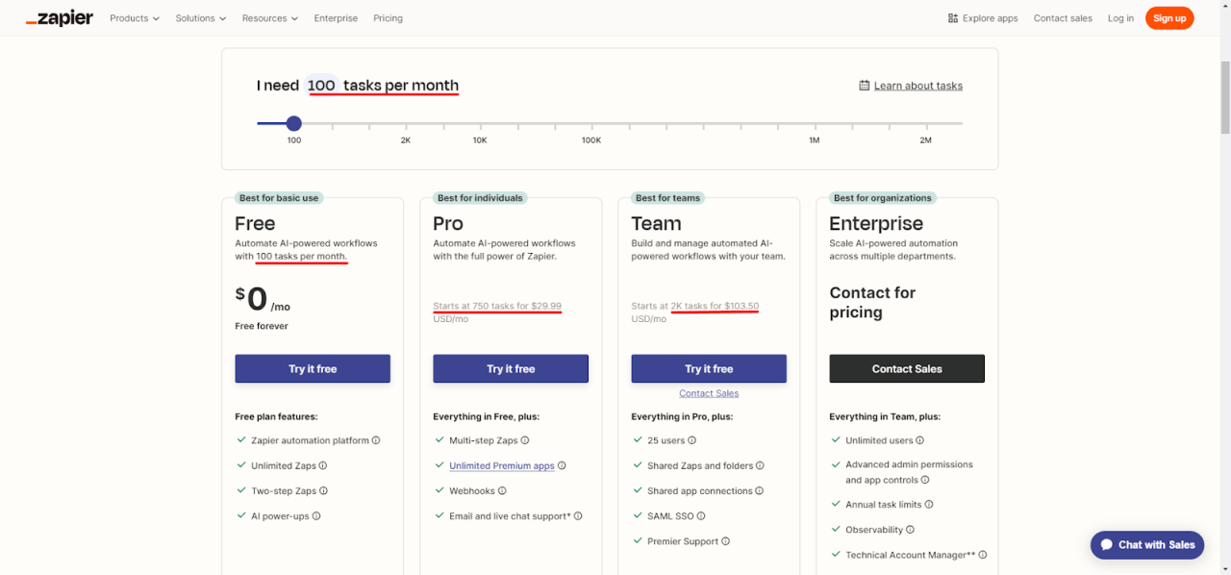
Task: Show info icon next to Premier Support
Action: [x=726, y=541]
